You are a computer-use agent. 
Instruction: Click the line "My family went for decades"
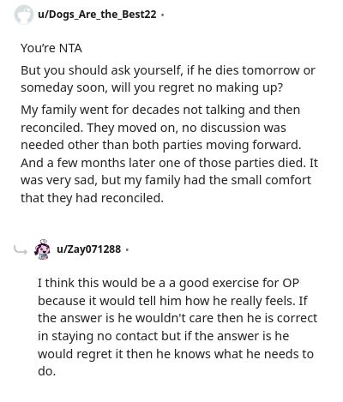(160, 110)
